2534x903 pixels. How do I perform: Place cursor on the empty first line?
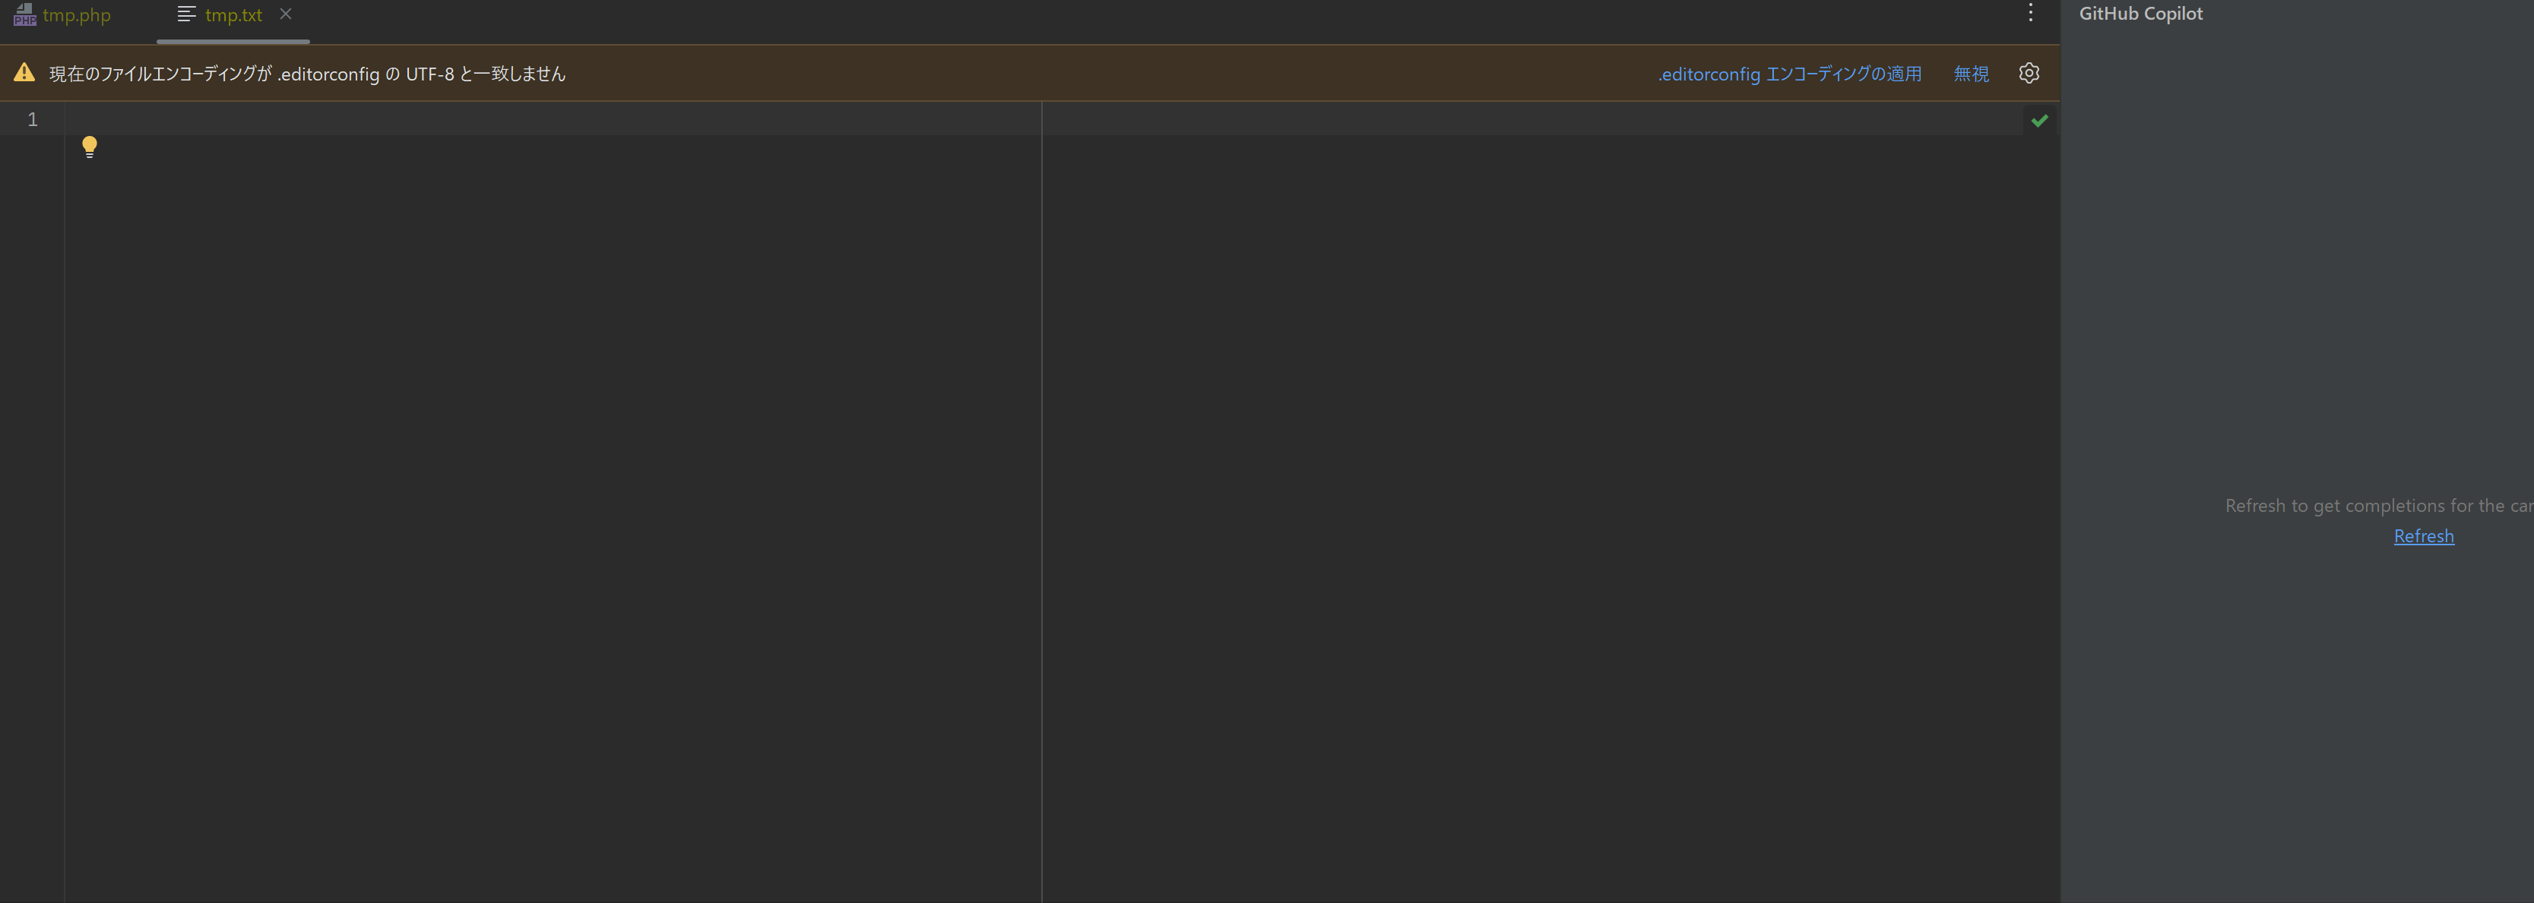coord(492,120)
